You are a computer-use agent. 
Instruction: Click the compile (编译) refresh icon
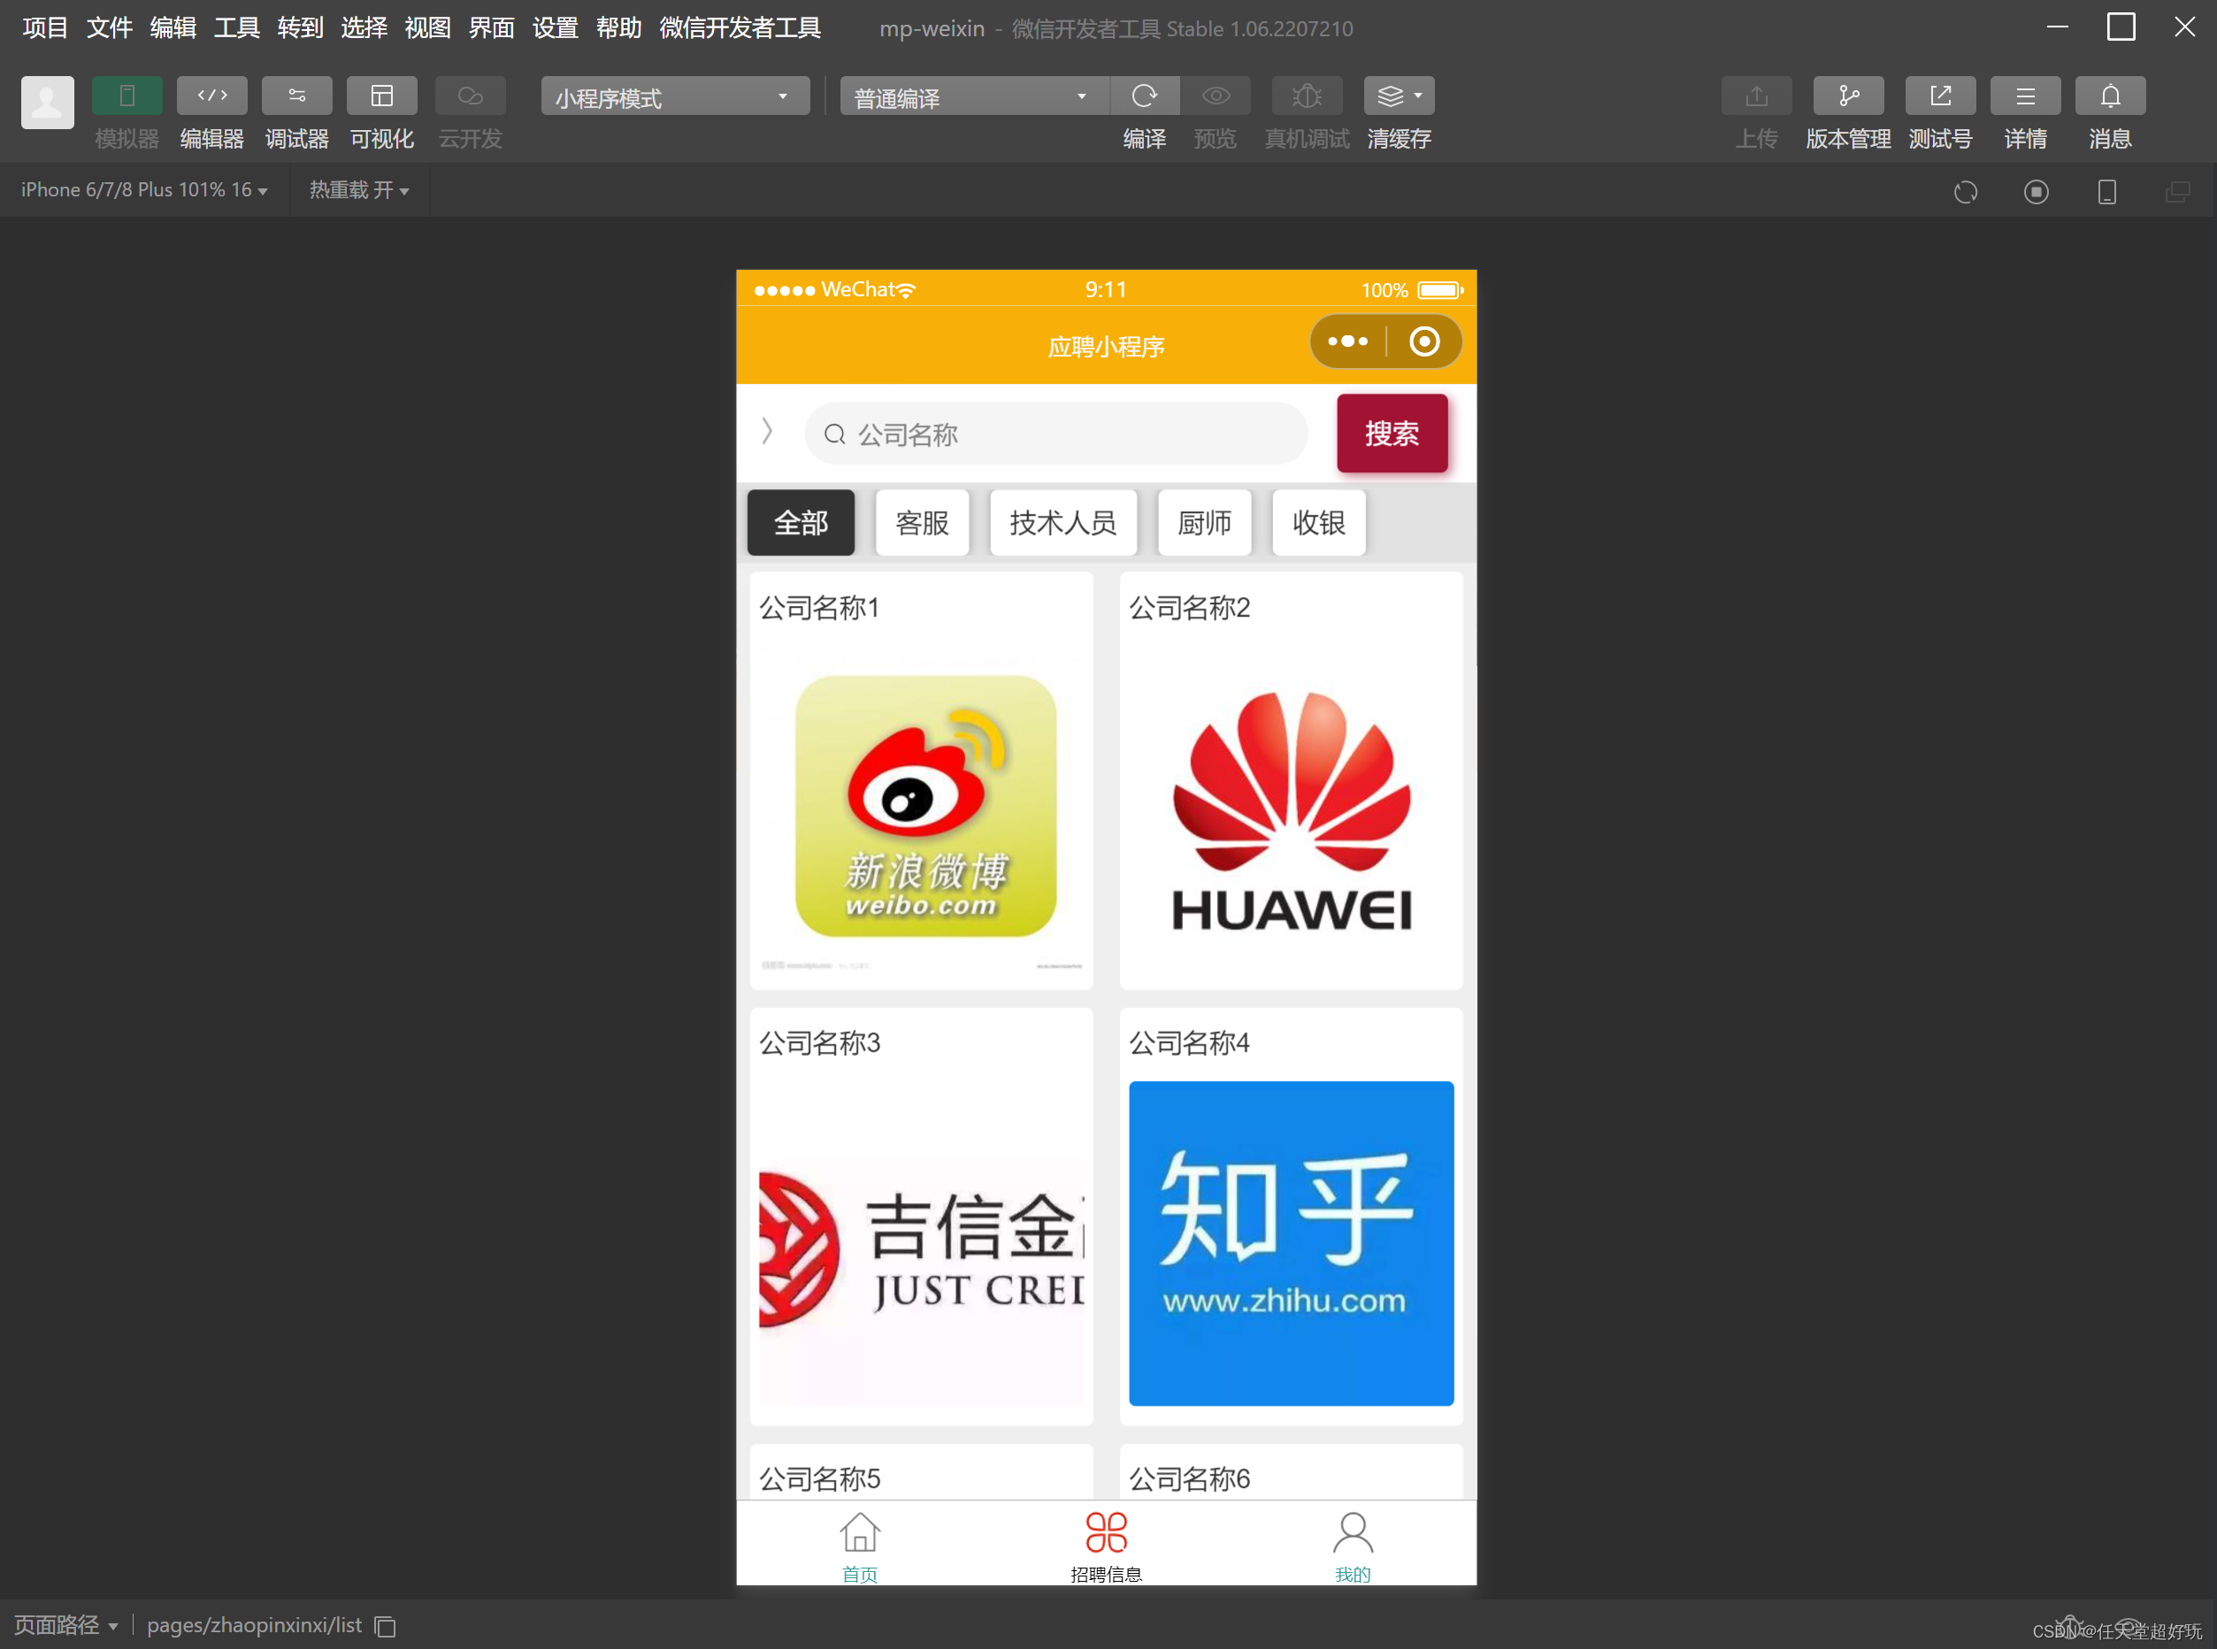click(1144, 96)
